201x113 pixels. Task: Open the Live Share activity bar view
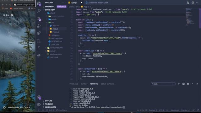(x=39, y=56)
